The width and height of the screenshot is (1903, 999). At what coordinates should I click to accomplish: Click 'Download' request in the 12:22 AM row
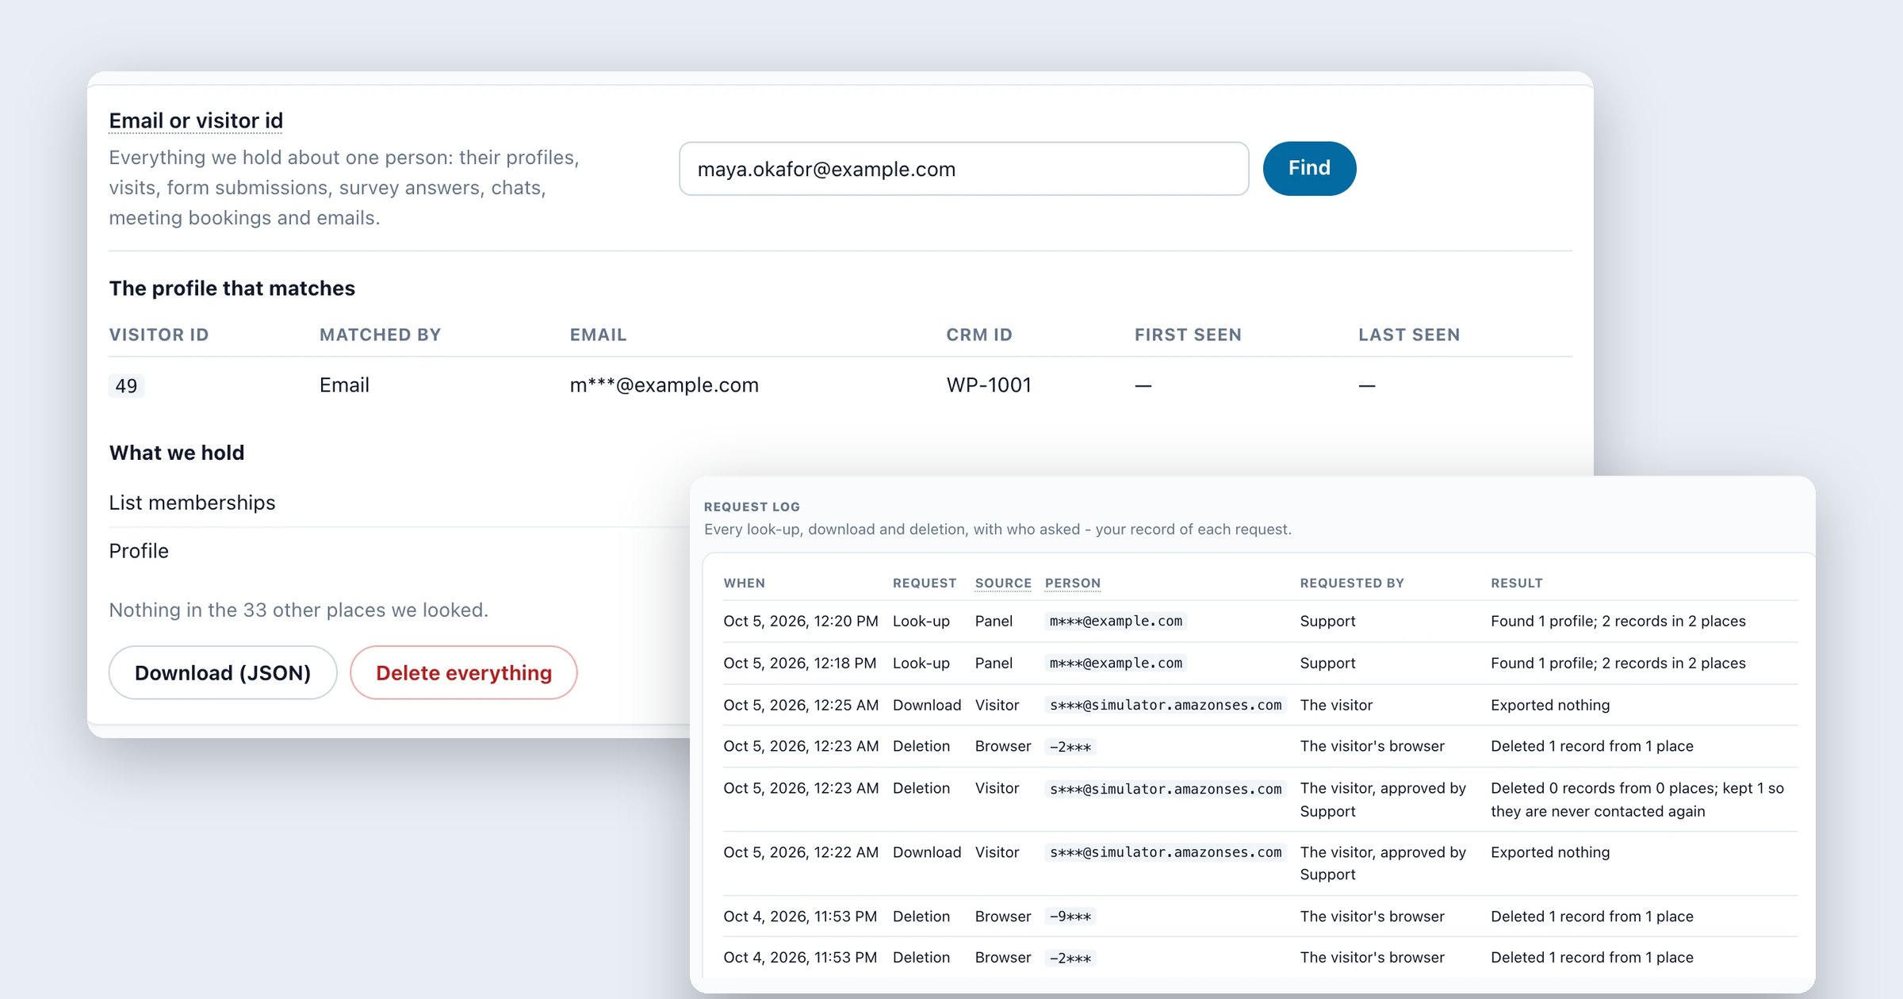pos(927,852)
